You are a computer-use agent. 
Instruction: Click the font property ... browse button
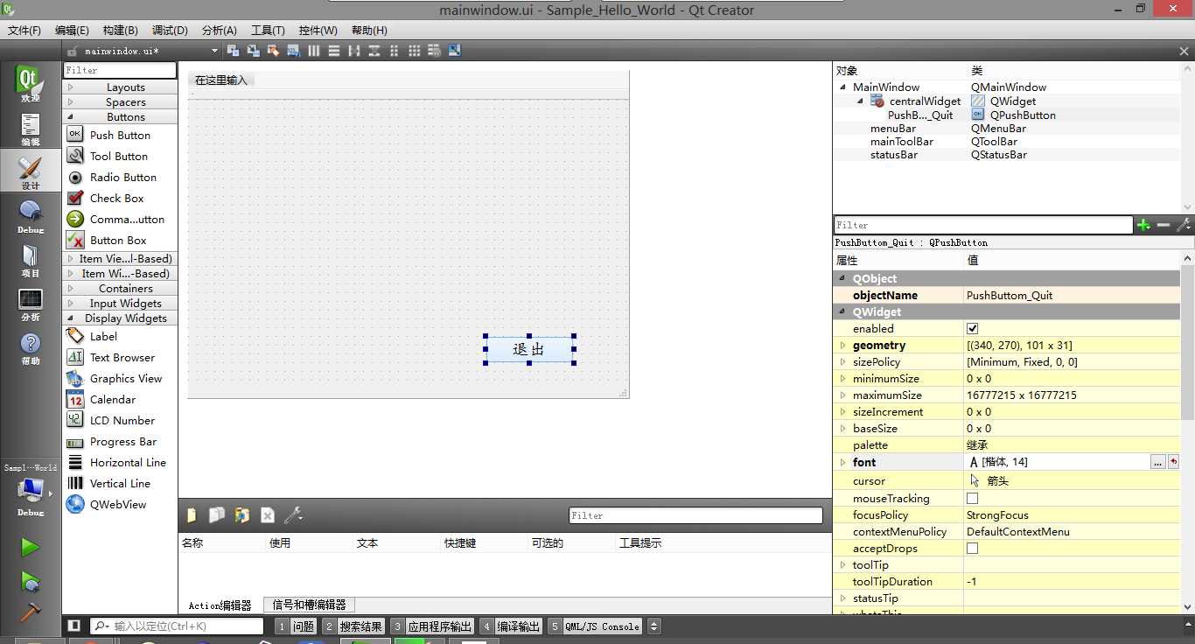click(1157, 462)
